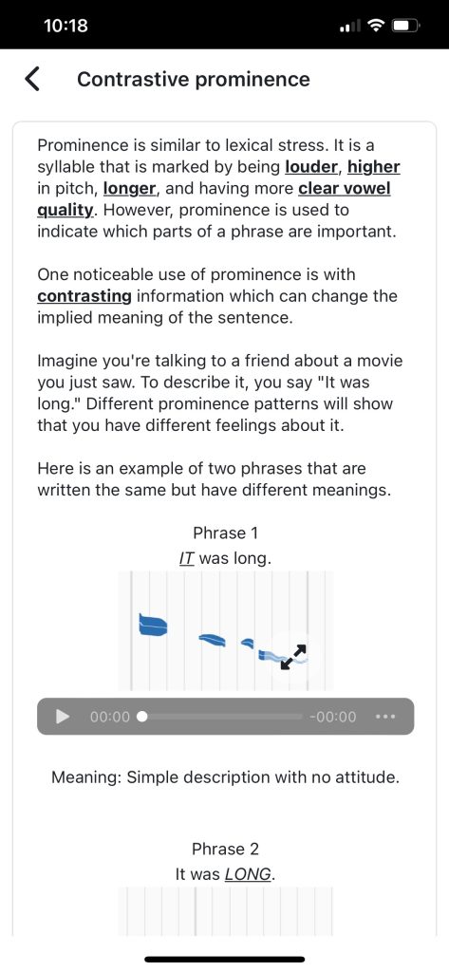Tap the remaining time -00:00 label
449x972 pixels.
pos(333,718)
